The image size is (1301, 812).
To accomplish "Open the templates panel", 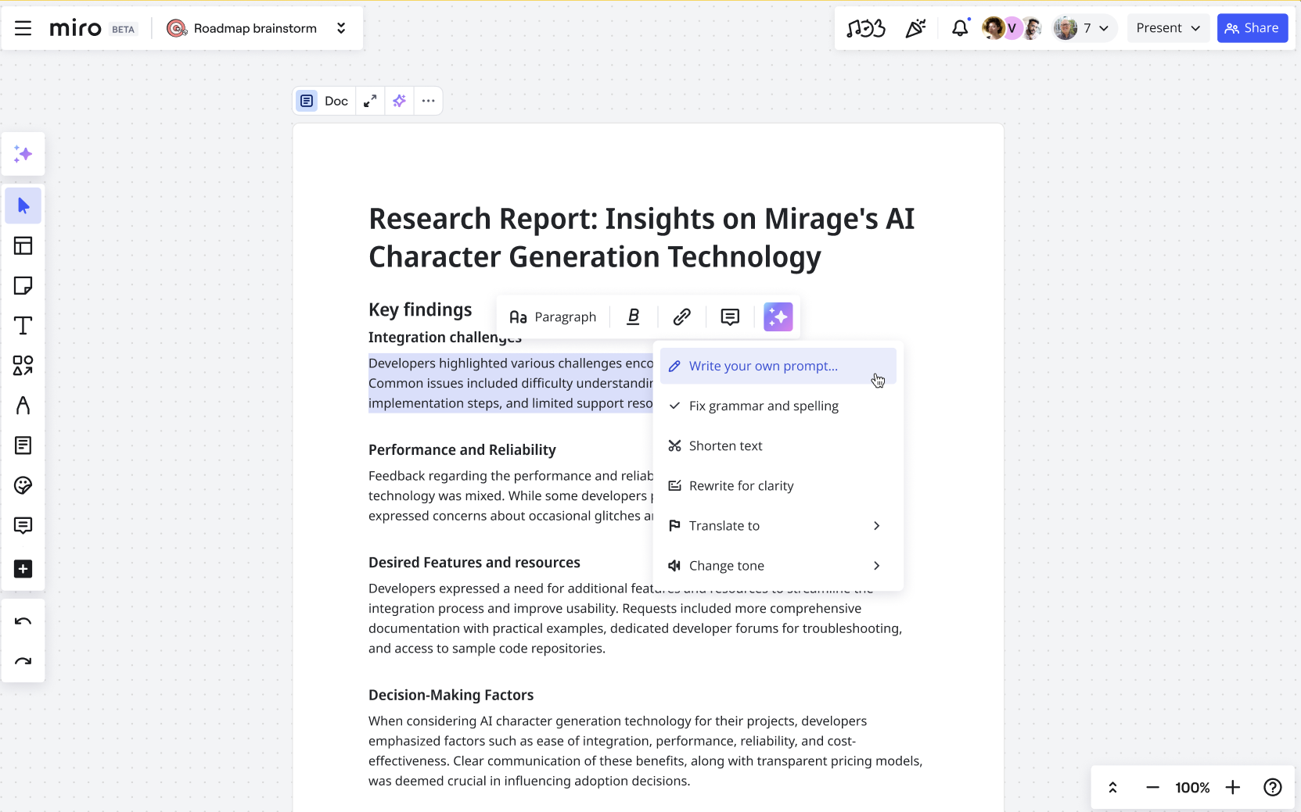I will pos(23,245).
